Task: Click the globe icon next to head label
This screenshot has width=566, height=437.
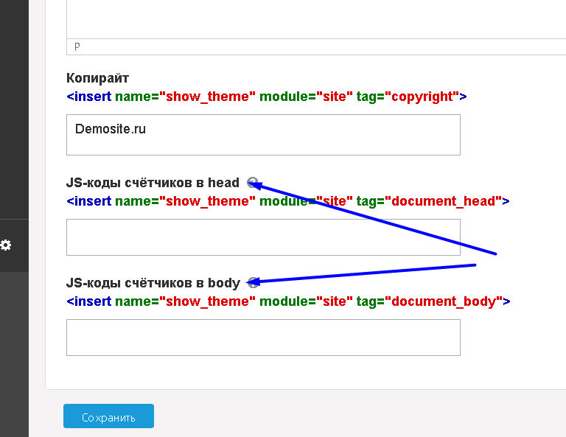Action: (253, 183)
